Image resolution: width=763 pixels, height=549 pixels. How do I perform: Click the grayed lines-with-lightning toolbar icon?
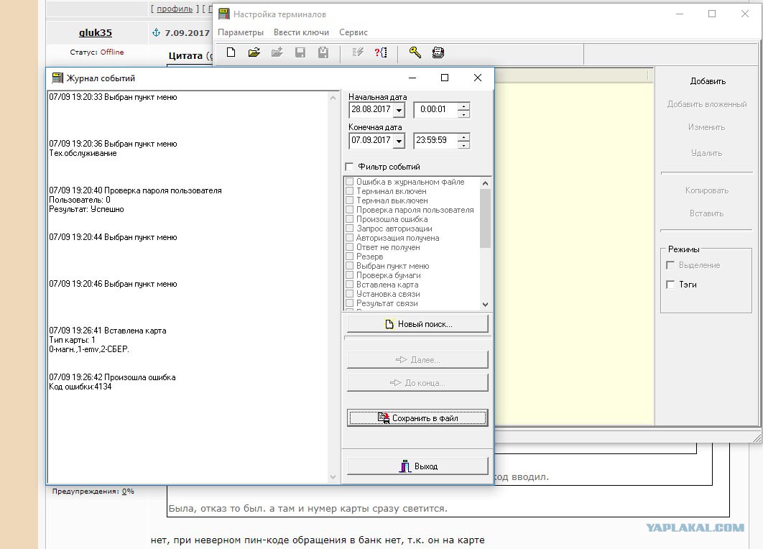[358, 52]
